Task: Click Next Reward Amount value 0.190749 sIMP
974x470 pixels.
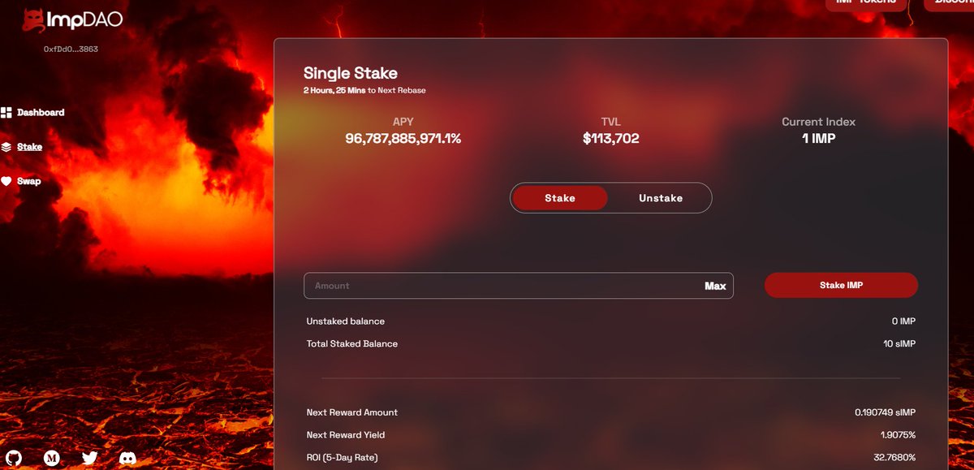Action: [885, 412]
